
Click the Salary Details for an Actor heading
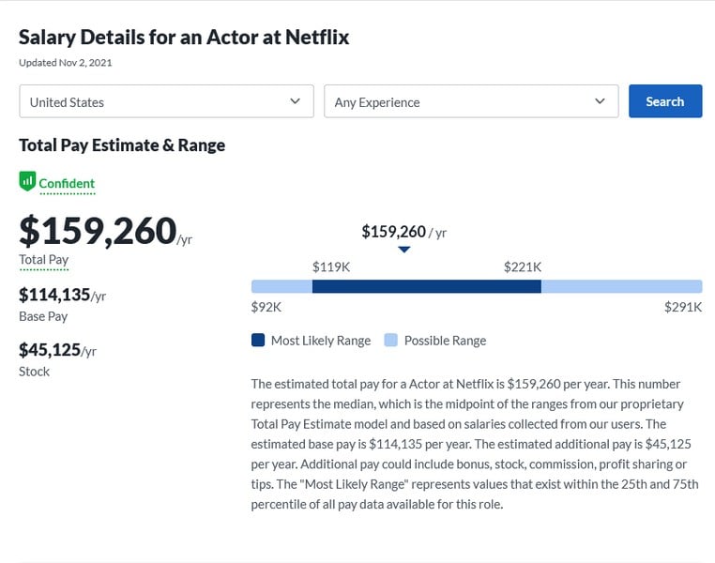(x=184, y=38)
